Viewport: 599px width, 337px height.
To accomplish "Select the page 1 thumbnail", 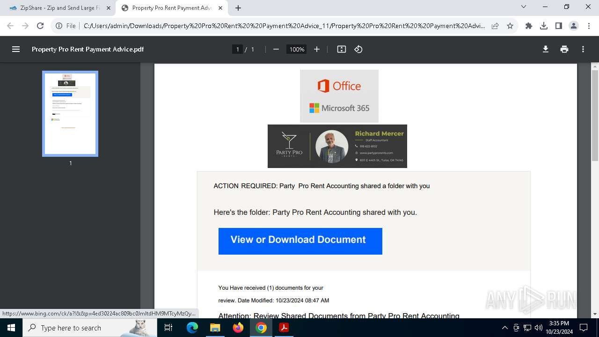I will pos(70,114).
